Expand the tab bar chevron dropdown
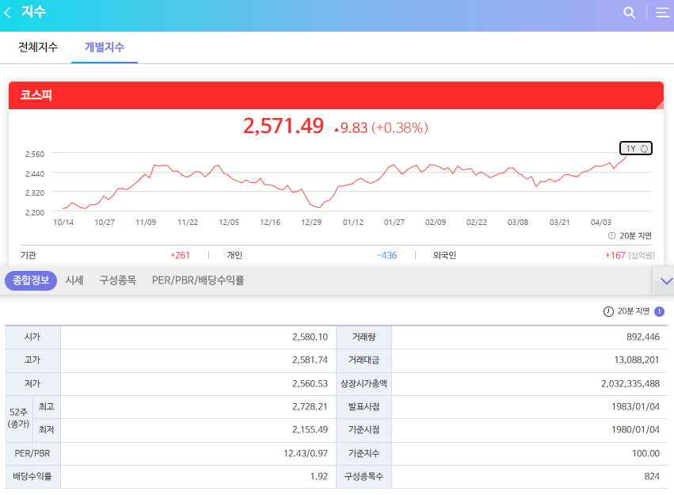The width and height of the screenshot is (674, 495). [x=666, y=281]
